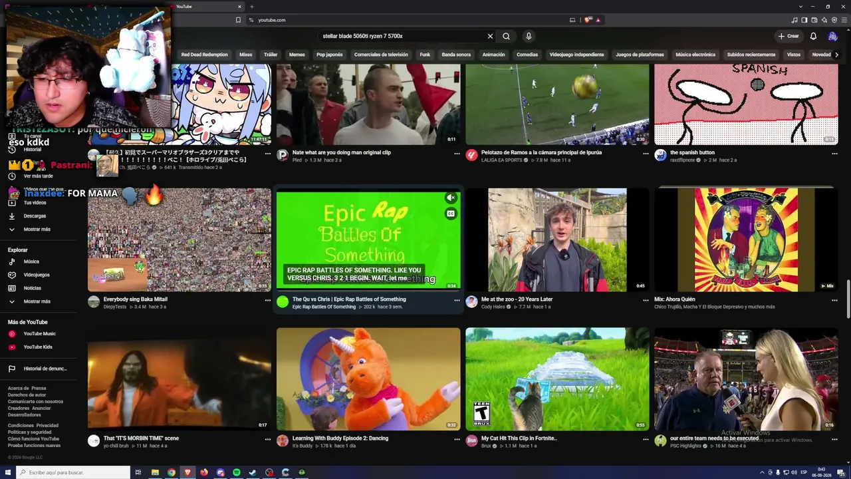Close the YouTube browser tab
This screenshot has height=479, width=851.
click(239, 7)
